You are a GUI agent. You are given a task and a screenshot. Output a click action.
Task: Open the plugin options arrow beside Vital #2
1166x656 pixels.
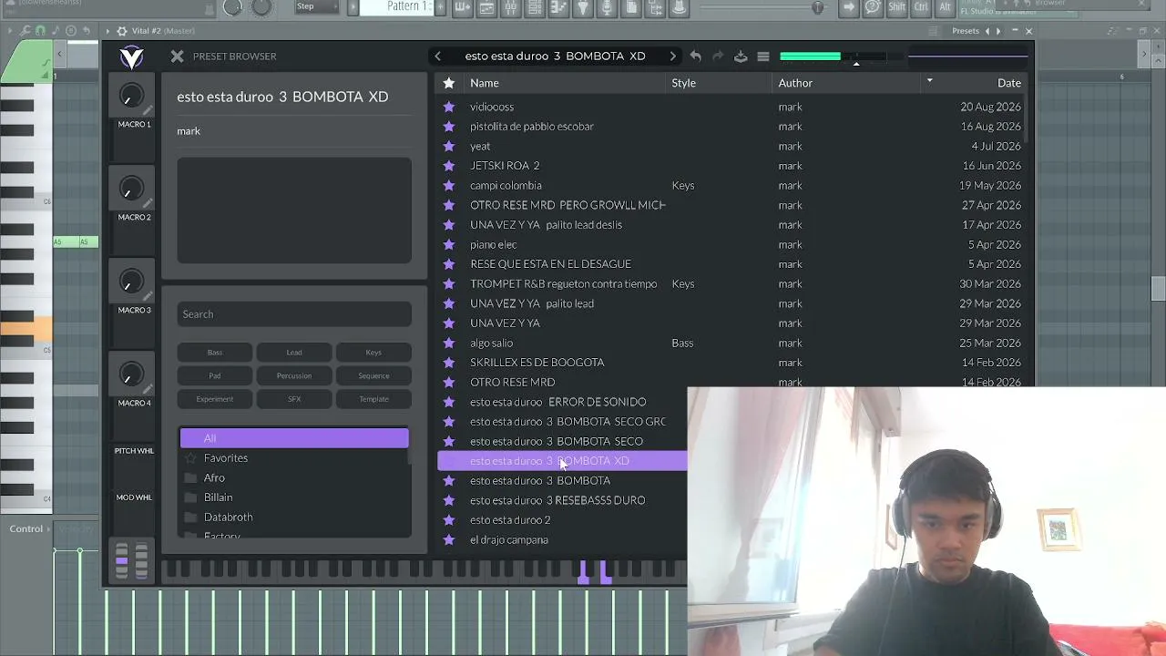(x=107, y=31)
